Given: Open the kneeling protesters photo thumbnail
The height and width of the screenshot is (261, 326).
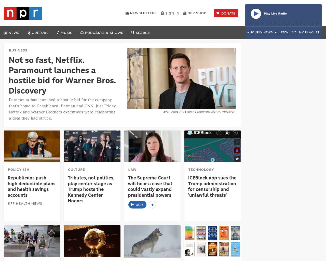Looking at the screenshot, I should (32, 241).
